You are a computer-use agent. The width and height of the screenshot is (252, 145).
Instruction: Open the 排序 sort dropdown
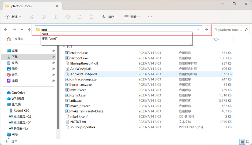coord(110,17)
